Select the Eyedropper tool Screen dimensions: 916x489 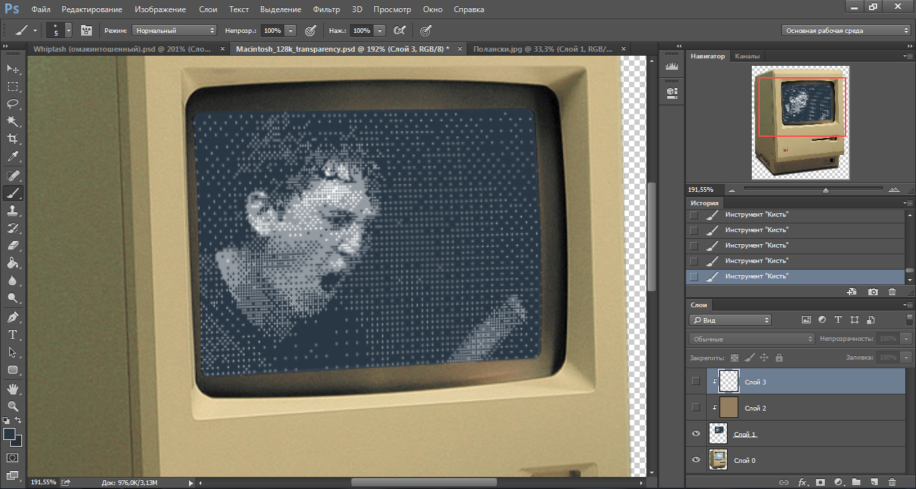[x=13, y=157]
